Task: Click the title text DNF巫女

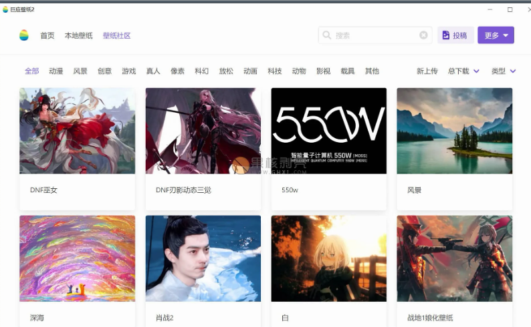Action: coord(43,190)
